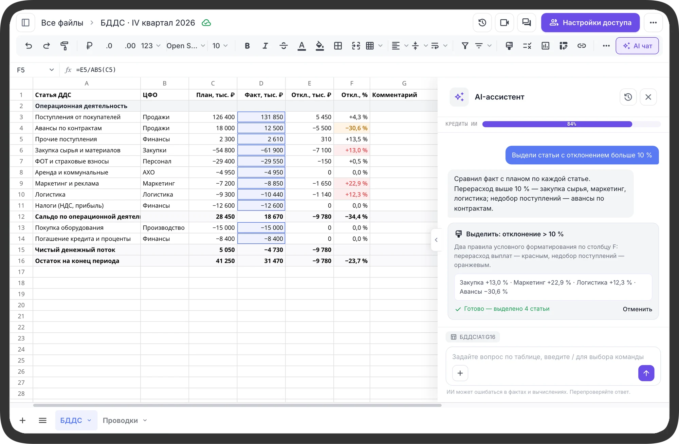Open the comments panel icon
The width and height of the screenshot is (679, 444).
[x=527, y=23]
